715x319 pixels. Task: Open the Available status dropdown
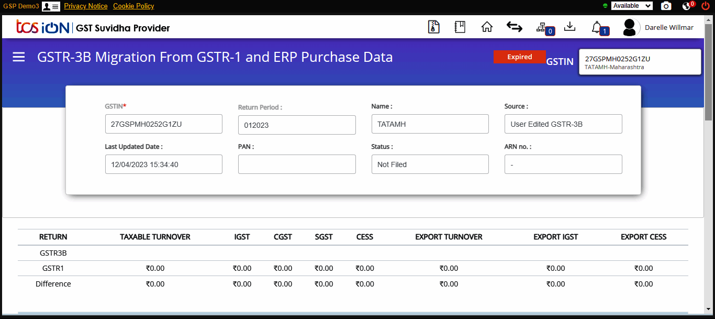point(632,6)
